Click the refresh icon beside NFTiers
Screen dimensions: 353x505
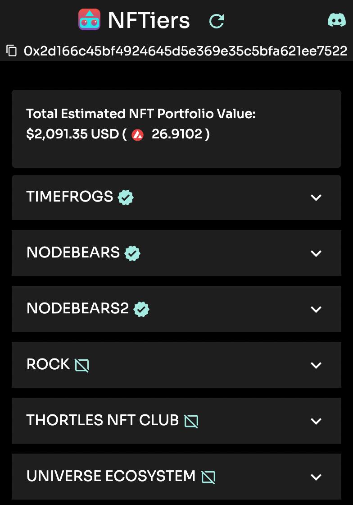point(217,20)
